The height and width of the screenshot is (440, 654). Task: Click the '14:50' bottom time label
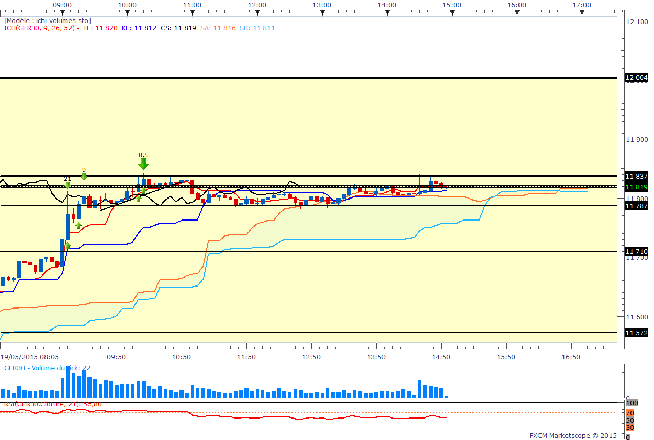click(x=441, y=357)
